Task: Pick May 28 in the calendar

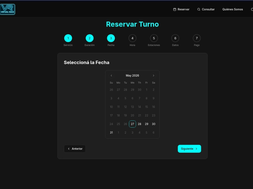Action: (139, 124)
